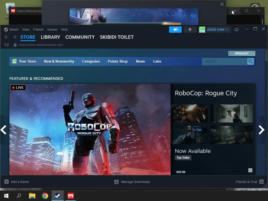Open the RoboCop Rogue City featured banner
The height and width of the screenshot is (201, 268).
coord(90,129)
